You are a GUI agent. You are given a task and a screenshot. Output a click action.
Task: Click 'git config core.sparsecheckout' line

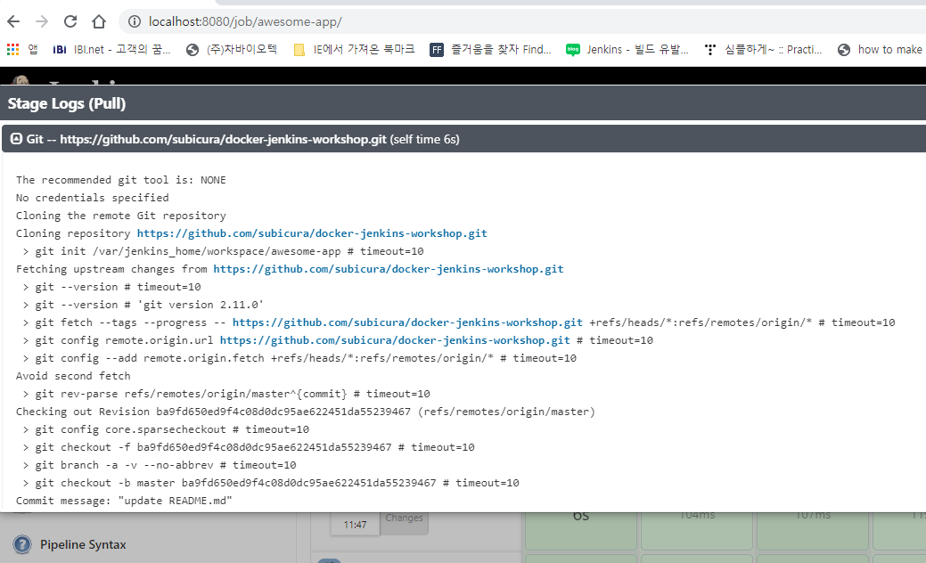[x=166, y=429]
